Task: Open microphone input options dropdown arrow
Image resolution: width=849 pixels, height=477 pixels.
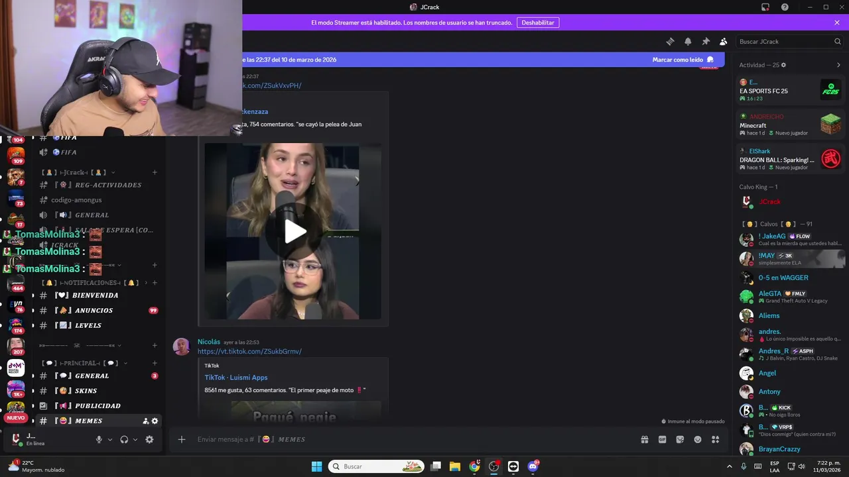Action: (110, 439)
